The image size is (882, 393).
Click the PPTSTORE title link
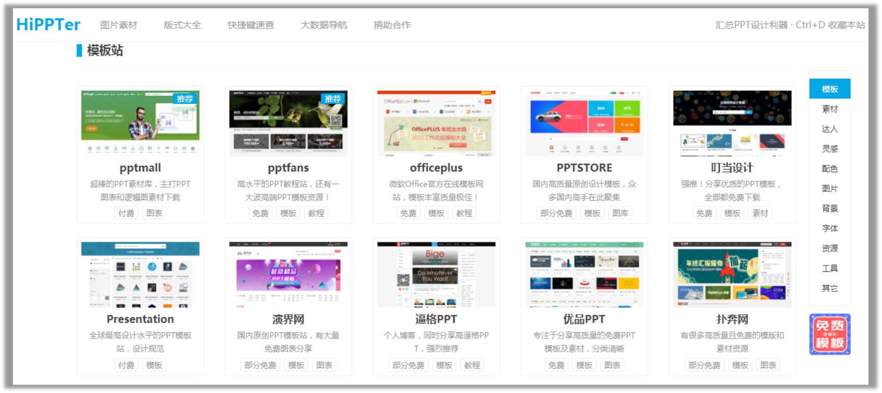tap(584, 168)
